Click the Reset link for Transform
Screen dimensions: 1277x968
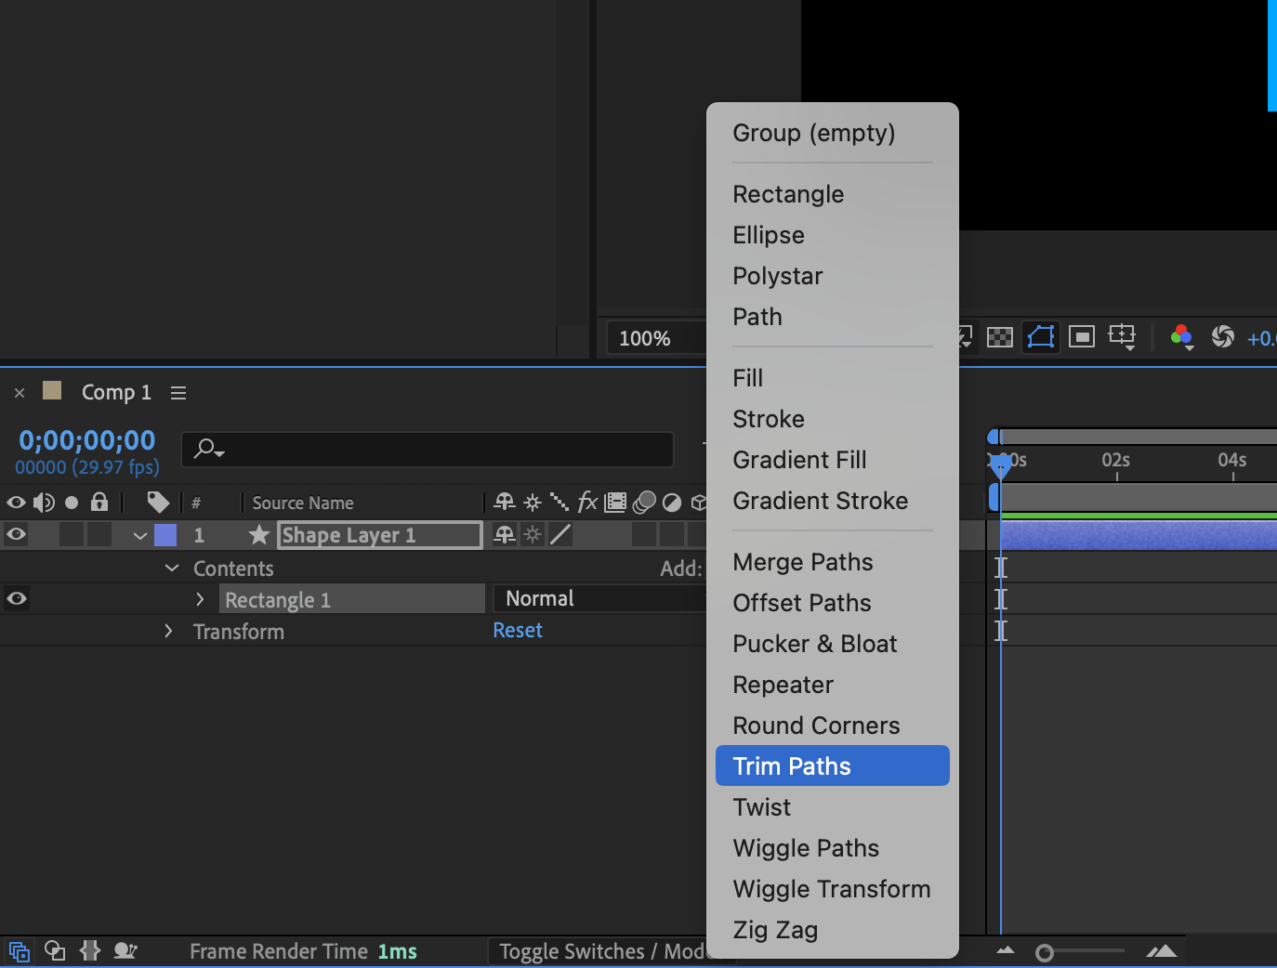coord(518,630)
